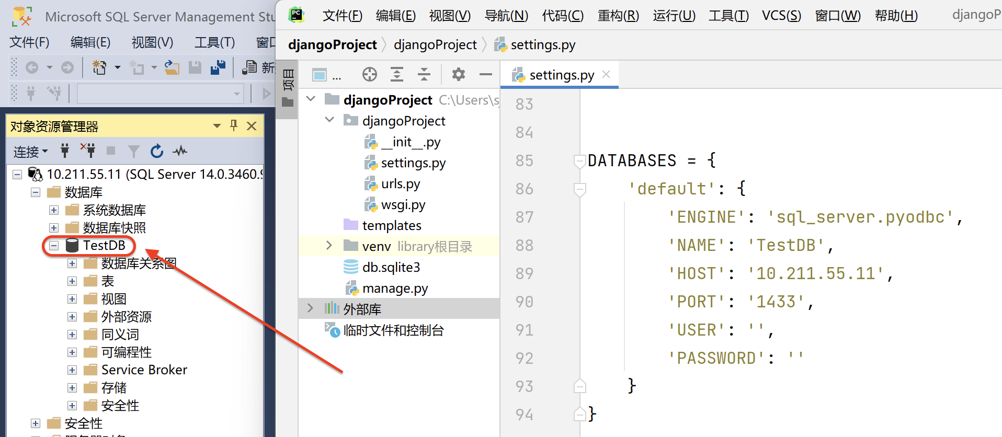Viewport: 1002px width, 437px height.
Task: Open the Object Explorer window position dropdown arrow
Action: [x=217, y=126]
